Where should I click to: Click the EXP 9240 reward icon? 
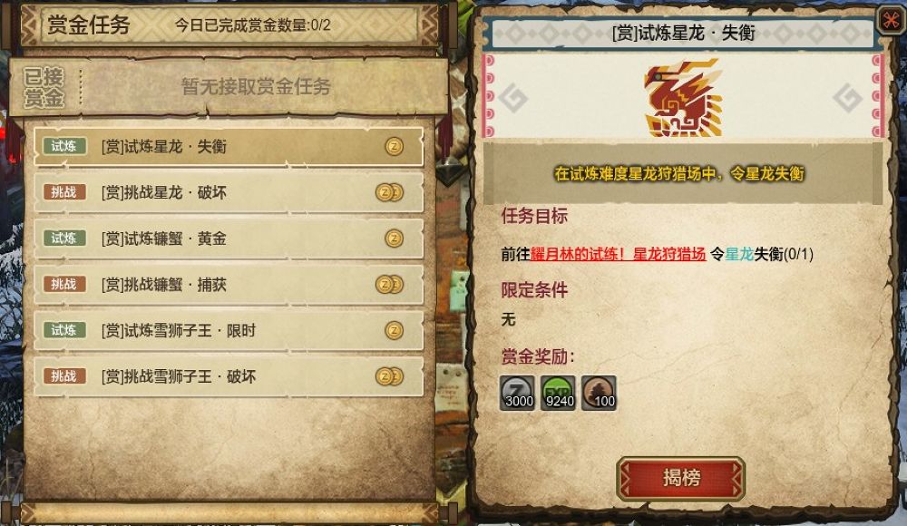tap(558, 393)
